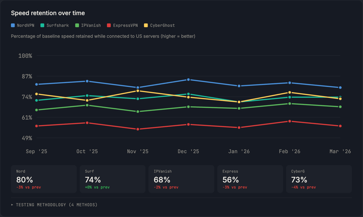
Task: Select Surfshark teal point for Dec '25
Action: click(x=189, y=94)
